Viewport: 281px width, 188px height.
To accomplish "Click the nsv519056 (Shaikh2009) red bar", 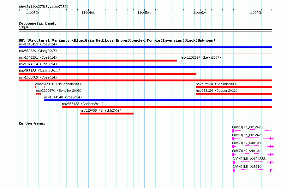I will [107, 114].
